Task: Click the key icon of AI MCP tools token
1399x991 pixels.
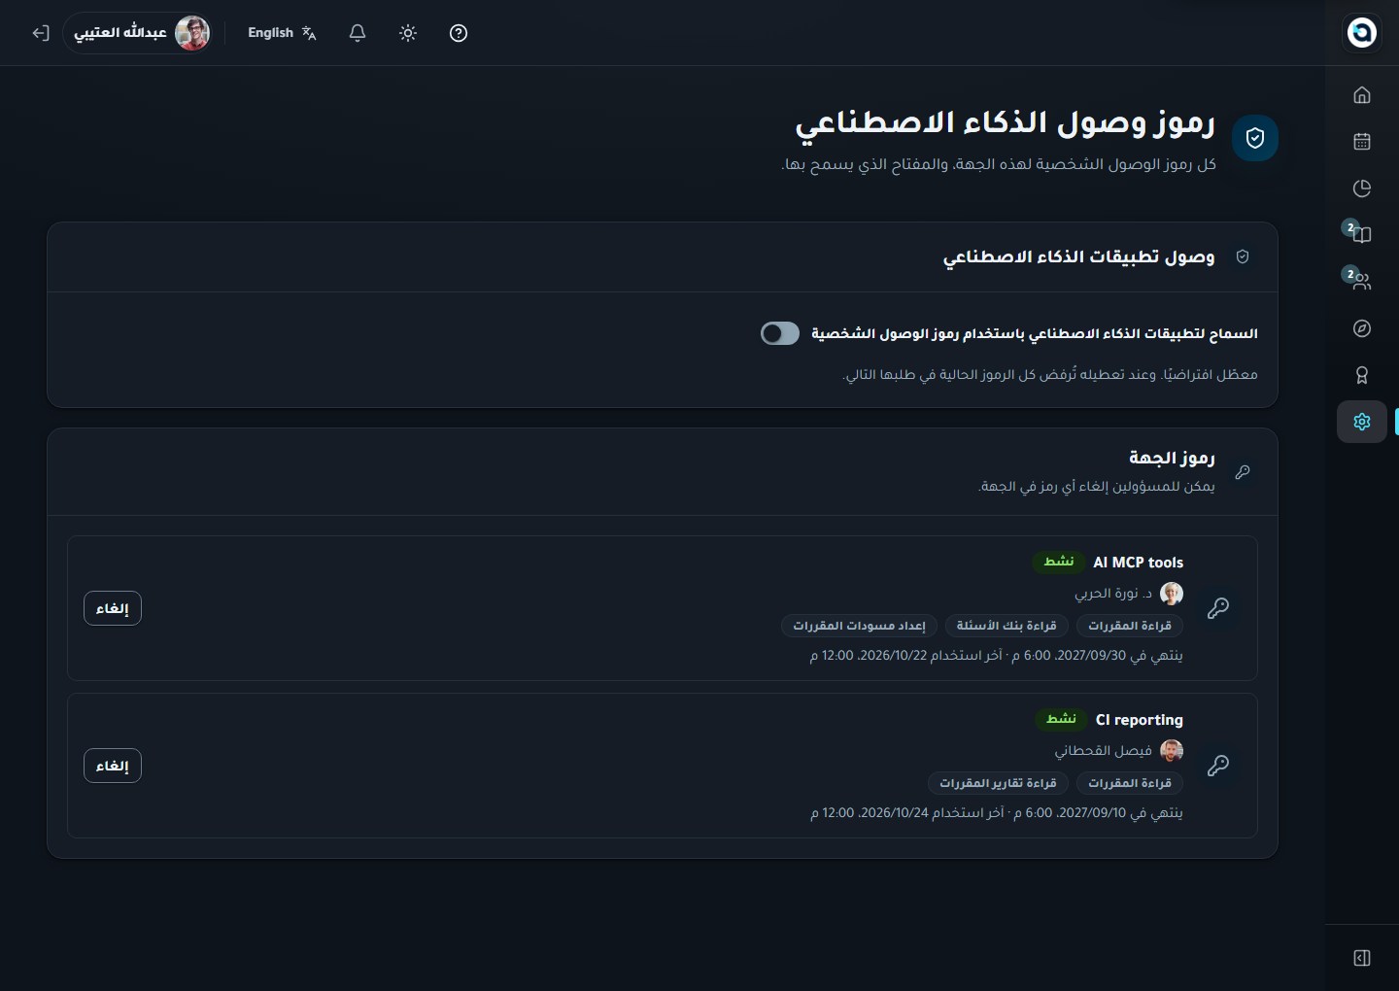Action: [1218, 608]
